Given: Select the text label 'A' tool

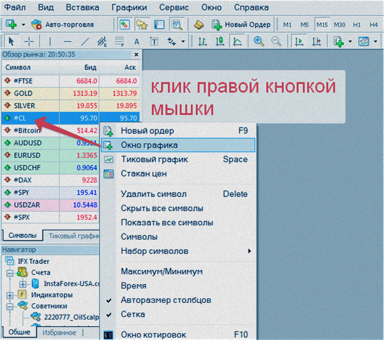Looking at the screenshot, I should tap(137, 41).
